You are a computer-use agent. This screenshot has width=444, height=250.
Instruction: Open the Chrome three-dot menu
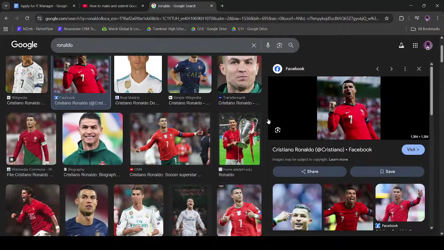tap(438, 18)
